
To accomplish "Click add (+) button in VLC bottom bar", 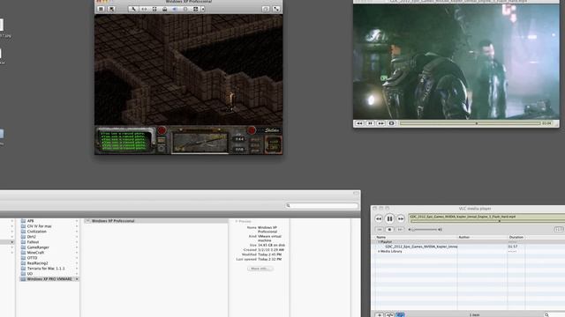I will click(x=379, y=315).
